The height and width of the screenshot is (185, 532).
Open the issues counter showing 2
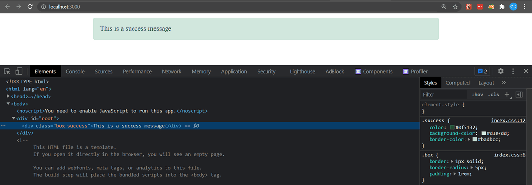coord(482,71)
